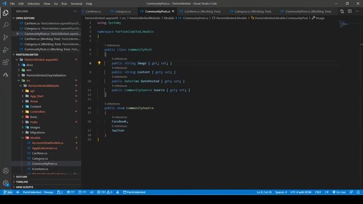Screen dimensions: 363x204
Task: Open ILineItem.cs in the file tree
Action: 40,169
